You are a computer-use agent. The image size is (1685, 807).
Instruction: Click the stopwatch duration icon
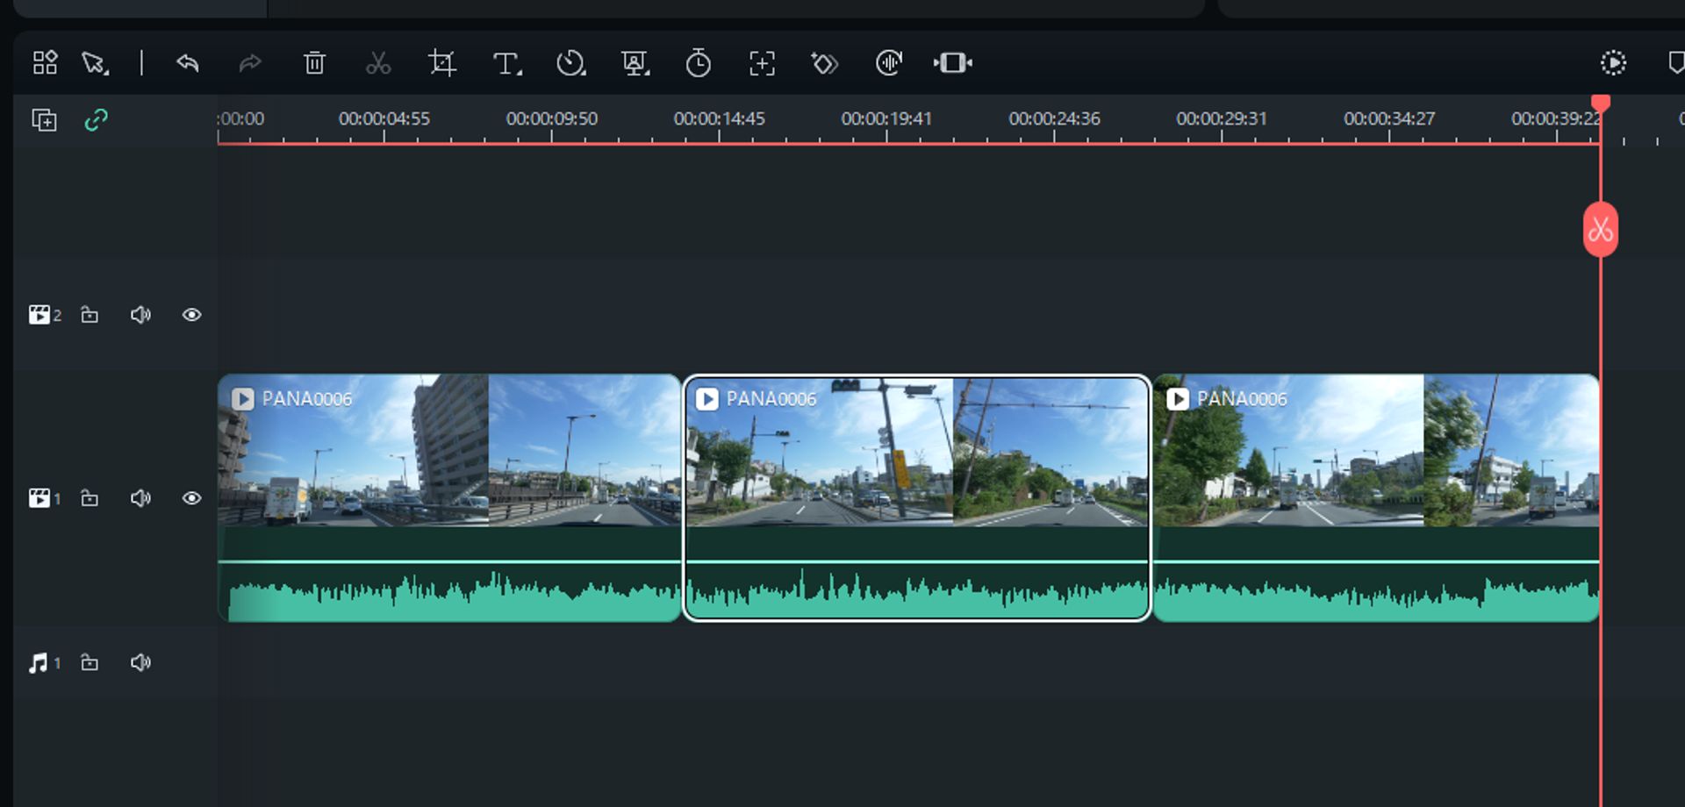(698, 63)
